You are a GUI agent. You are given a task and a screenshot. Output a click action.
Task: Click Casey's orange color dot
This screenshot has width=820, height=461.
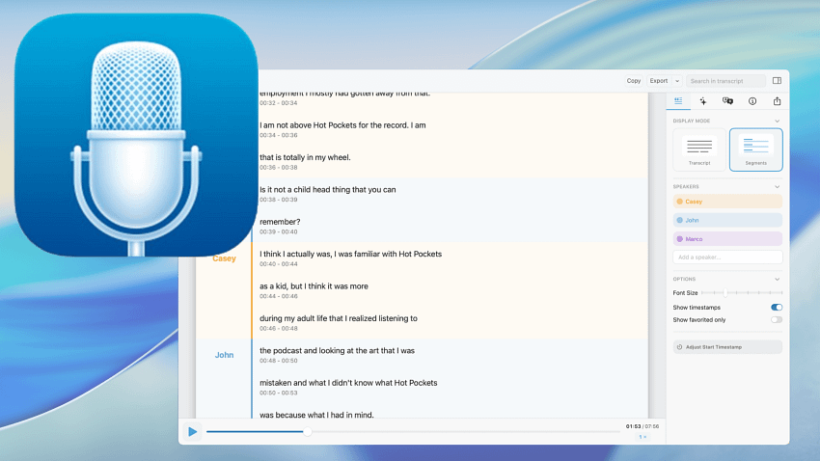coord(680,202)
